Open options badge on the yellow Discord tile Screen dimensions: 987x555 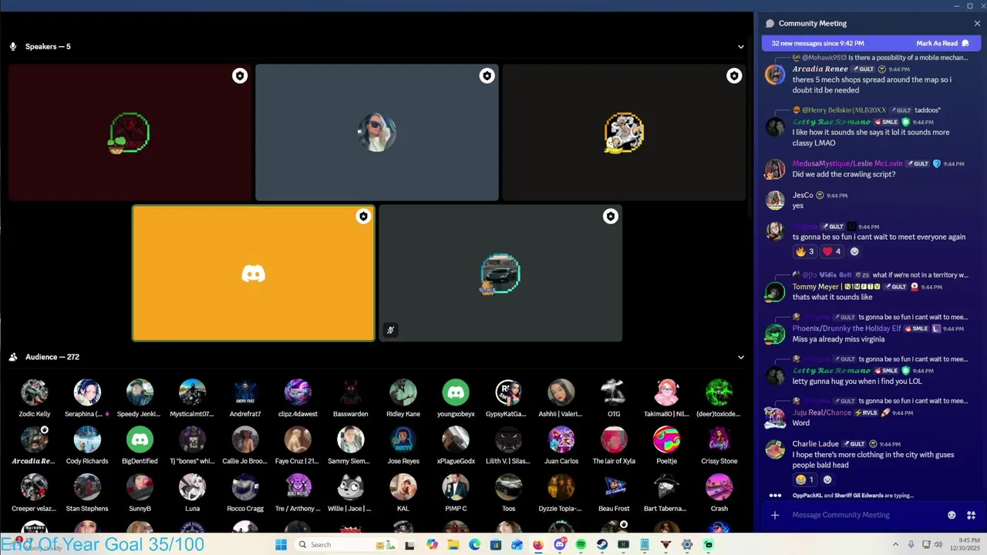[363, 217]
